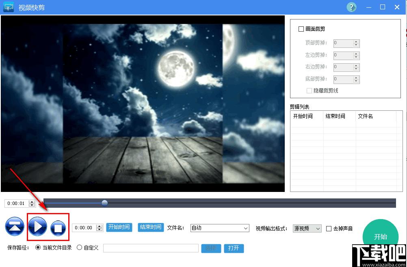Click the eject/open video file icon
This screenshot has width=407, height=267.
15,227
